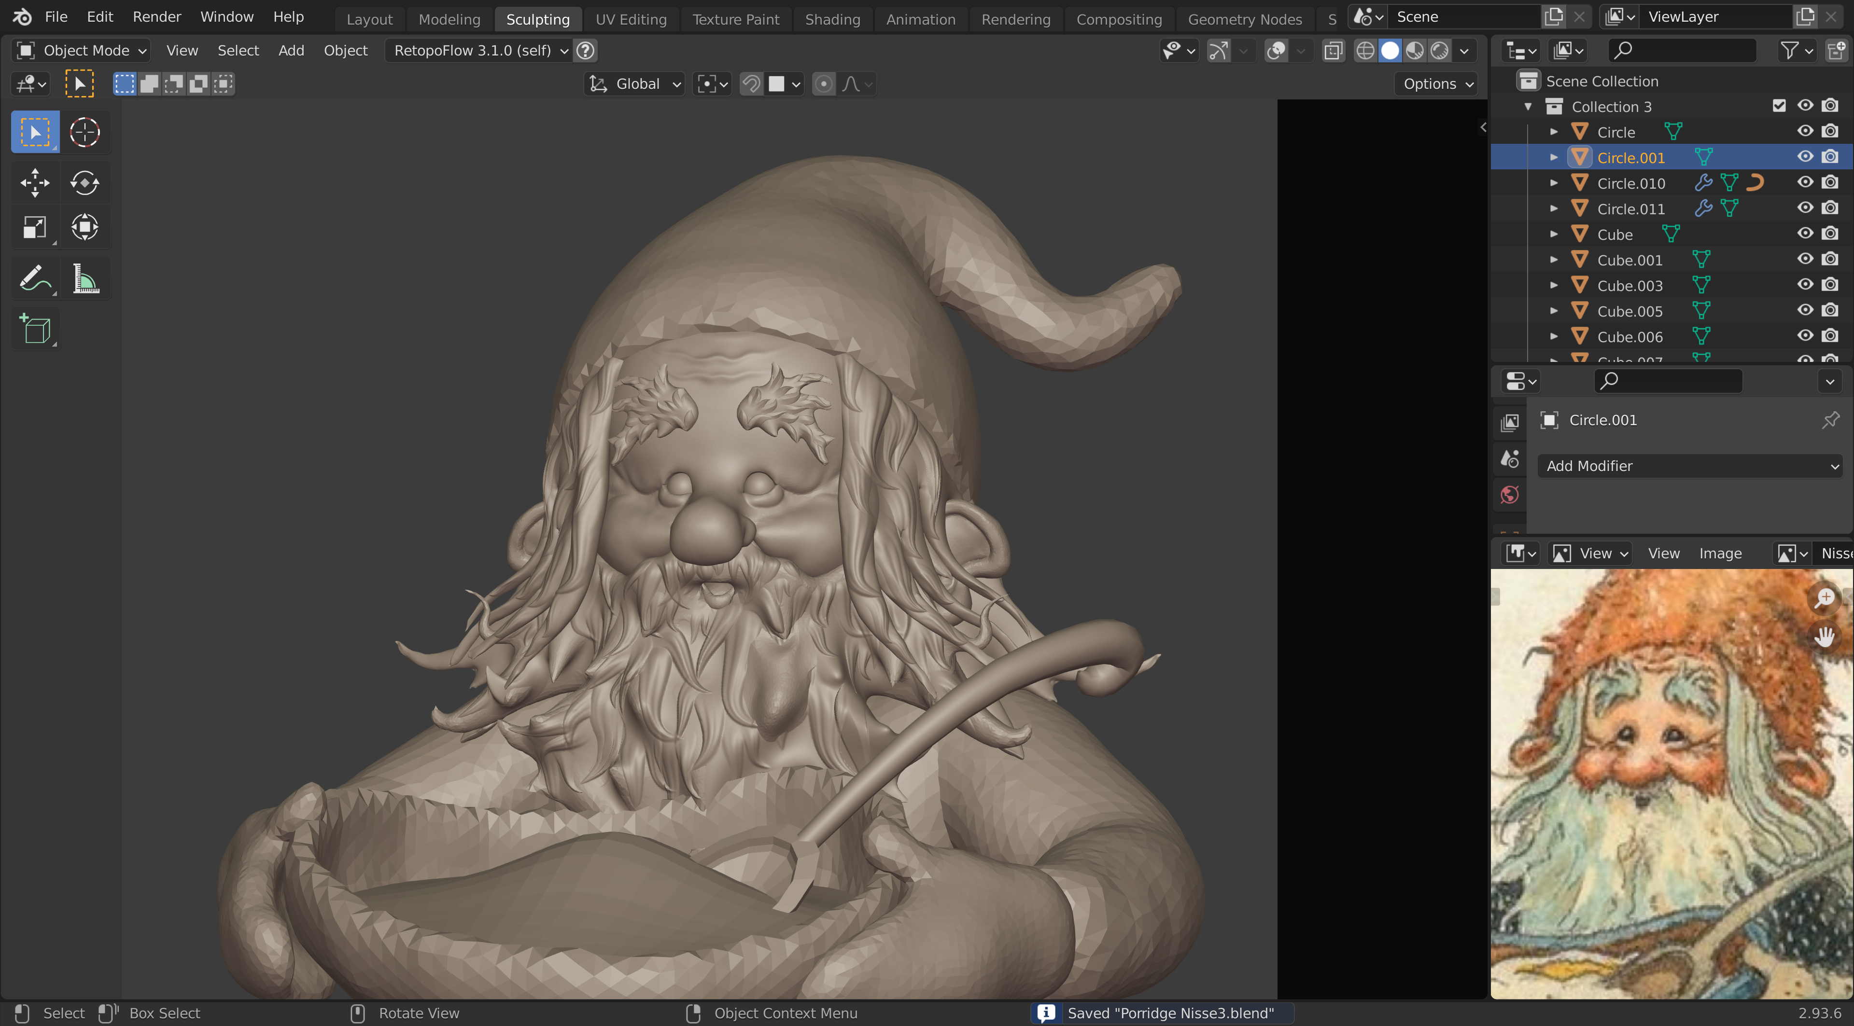Switch to wireframe viewport shading
This screenshot has width=1854, height=1026.
click(1364, 50)
